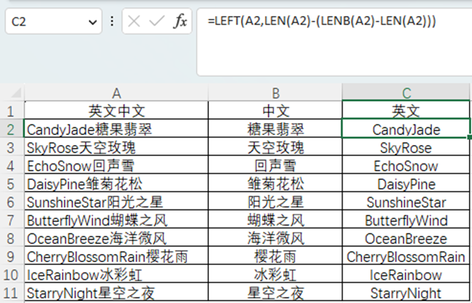This screenshot has width=472, height=303.
Task: Select row 6 header
Action: 12,202
